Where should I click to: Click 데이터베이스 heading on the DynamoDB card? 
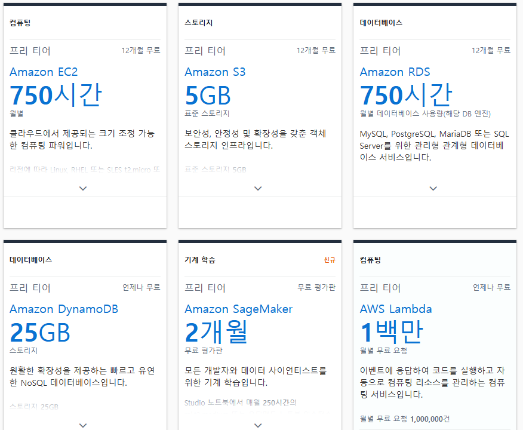click(x=30, y=260)
